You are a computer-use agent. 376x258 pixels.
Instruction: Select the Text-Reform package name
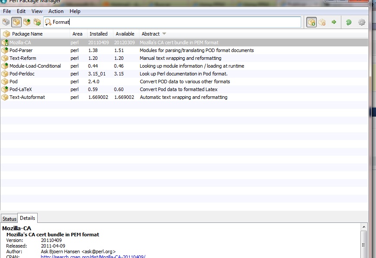click(x=23, y=58)
